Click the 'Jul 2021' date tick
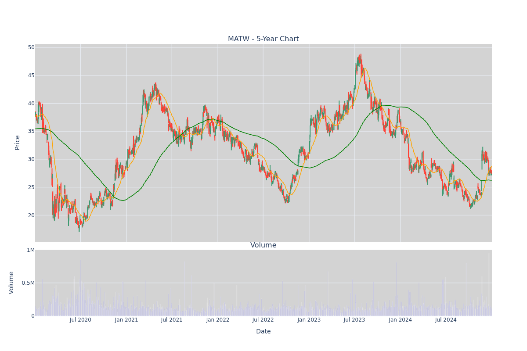Screen dimensions: 527x351 (172, 320)
